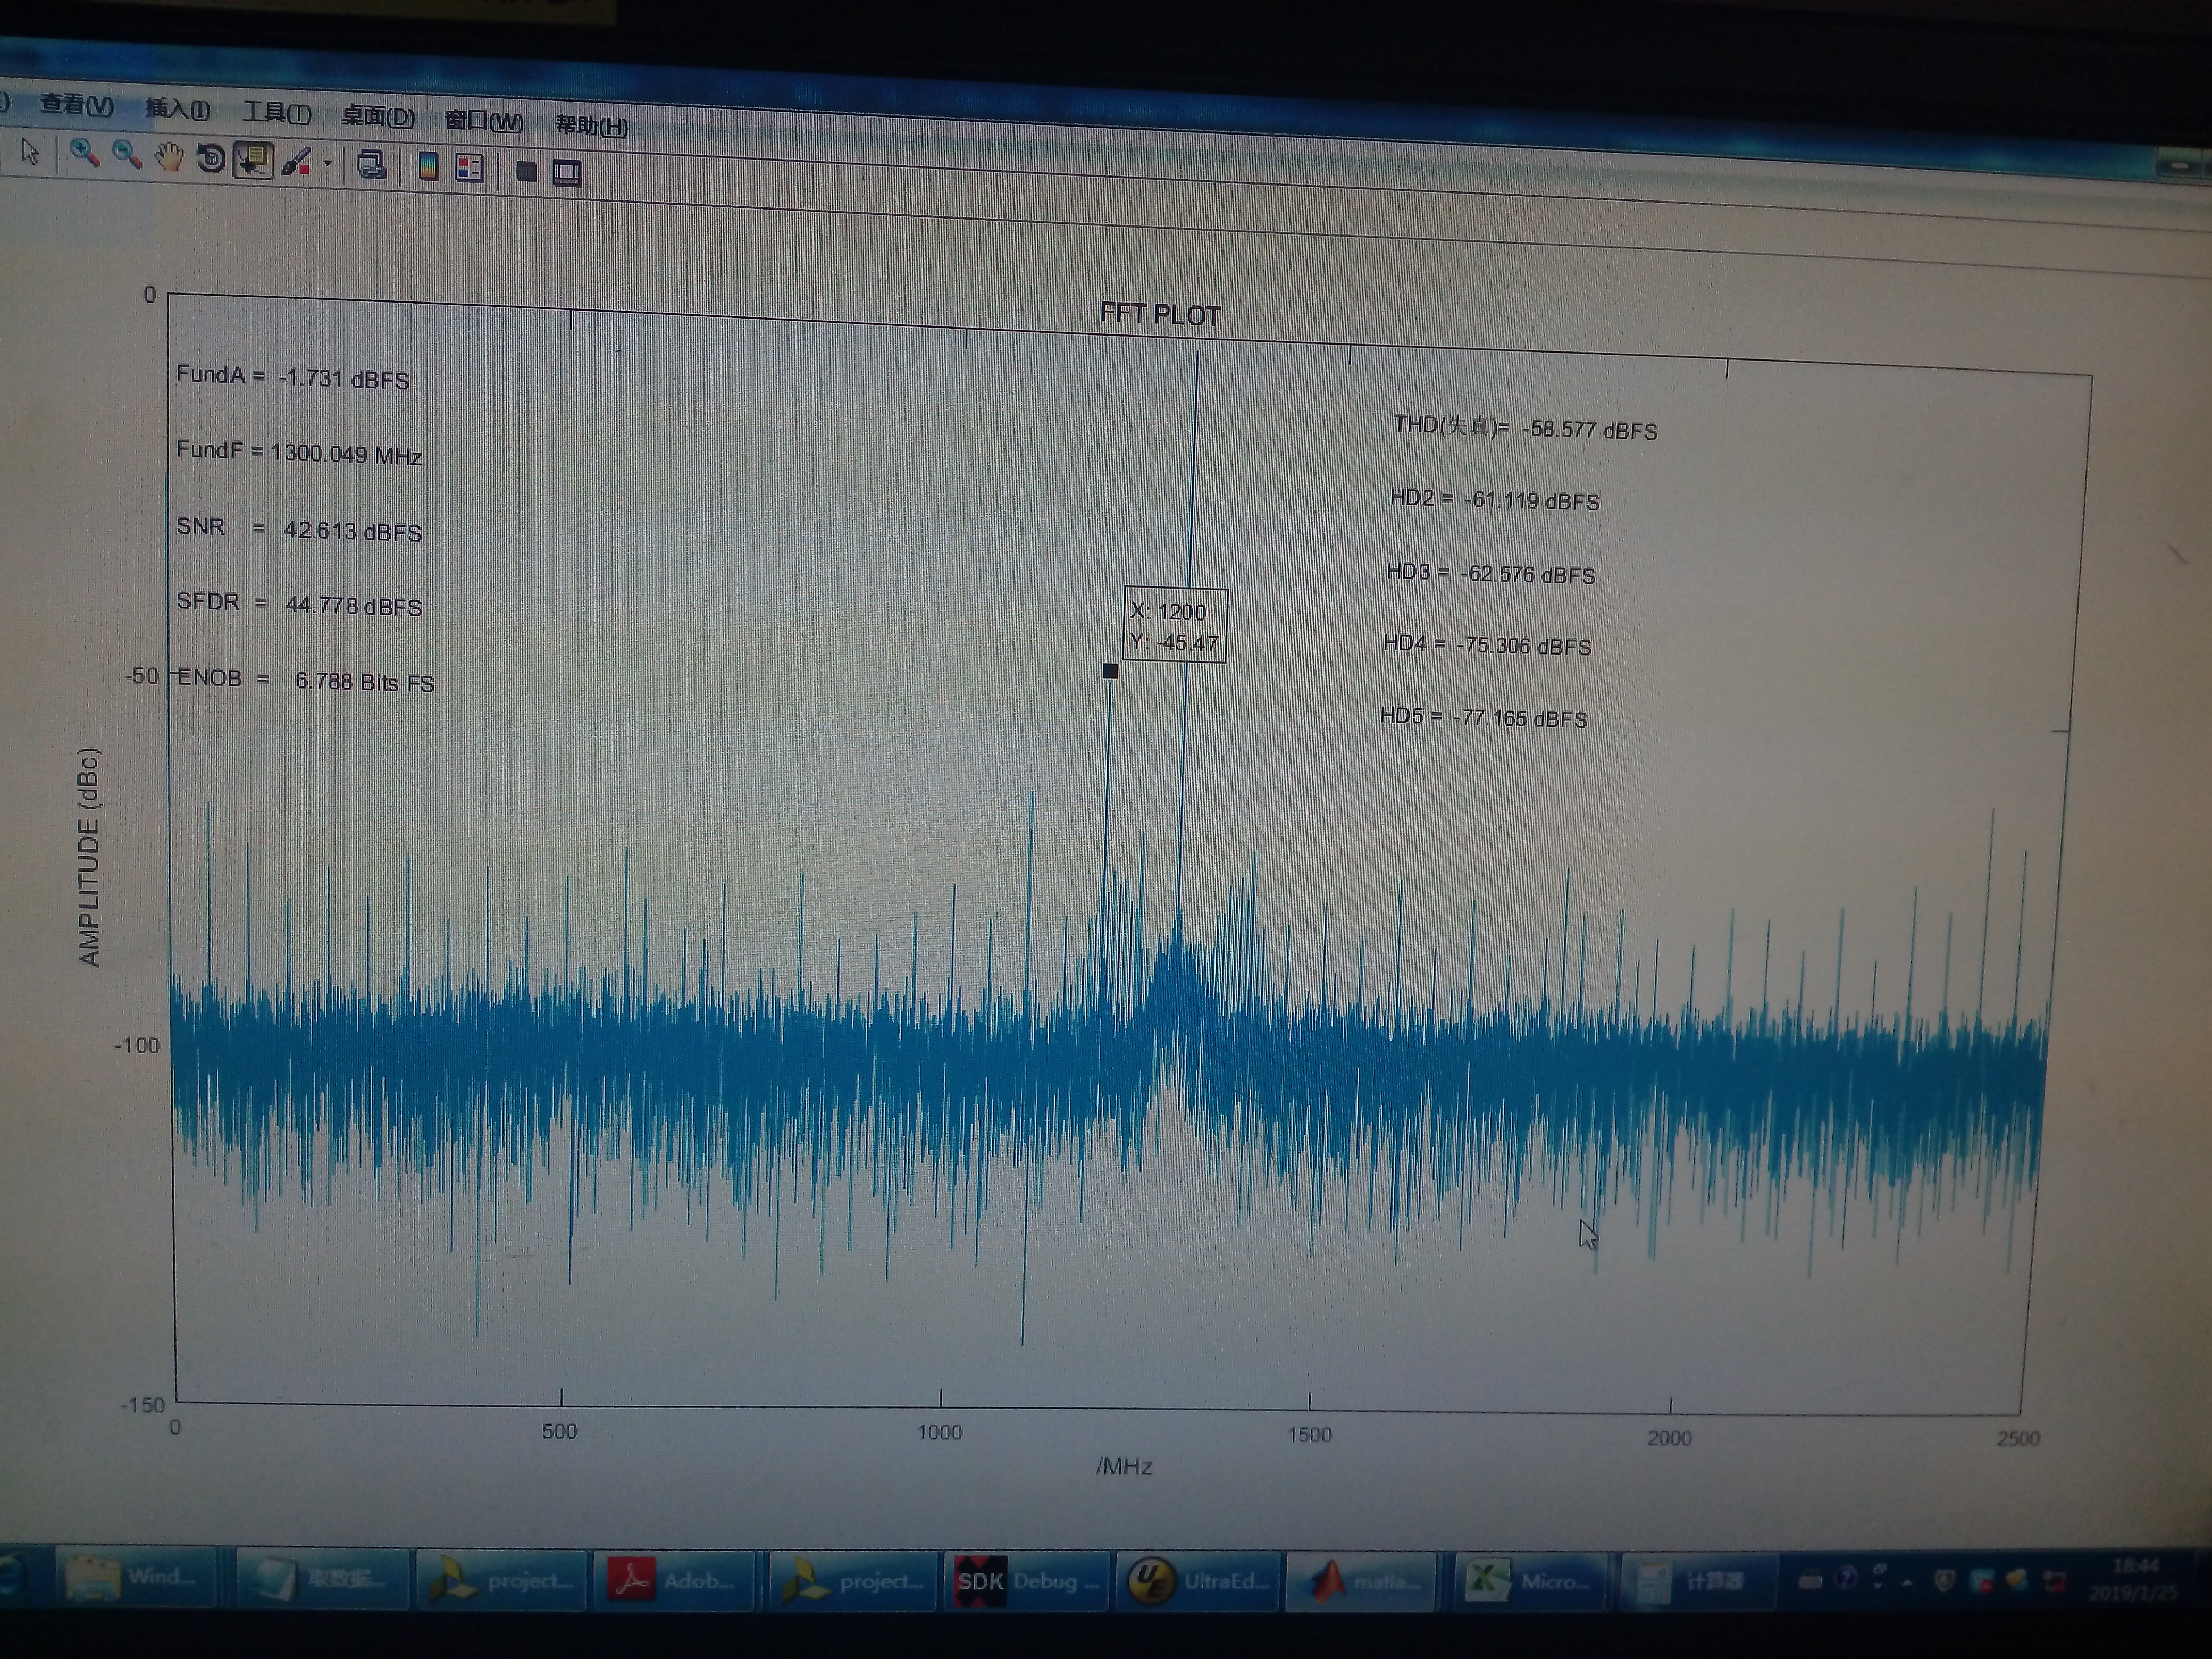Viewport: 2212px width, 1659px height.
Task: Click the data tip marker at X 1200
Action: [1110, 671]
